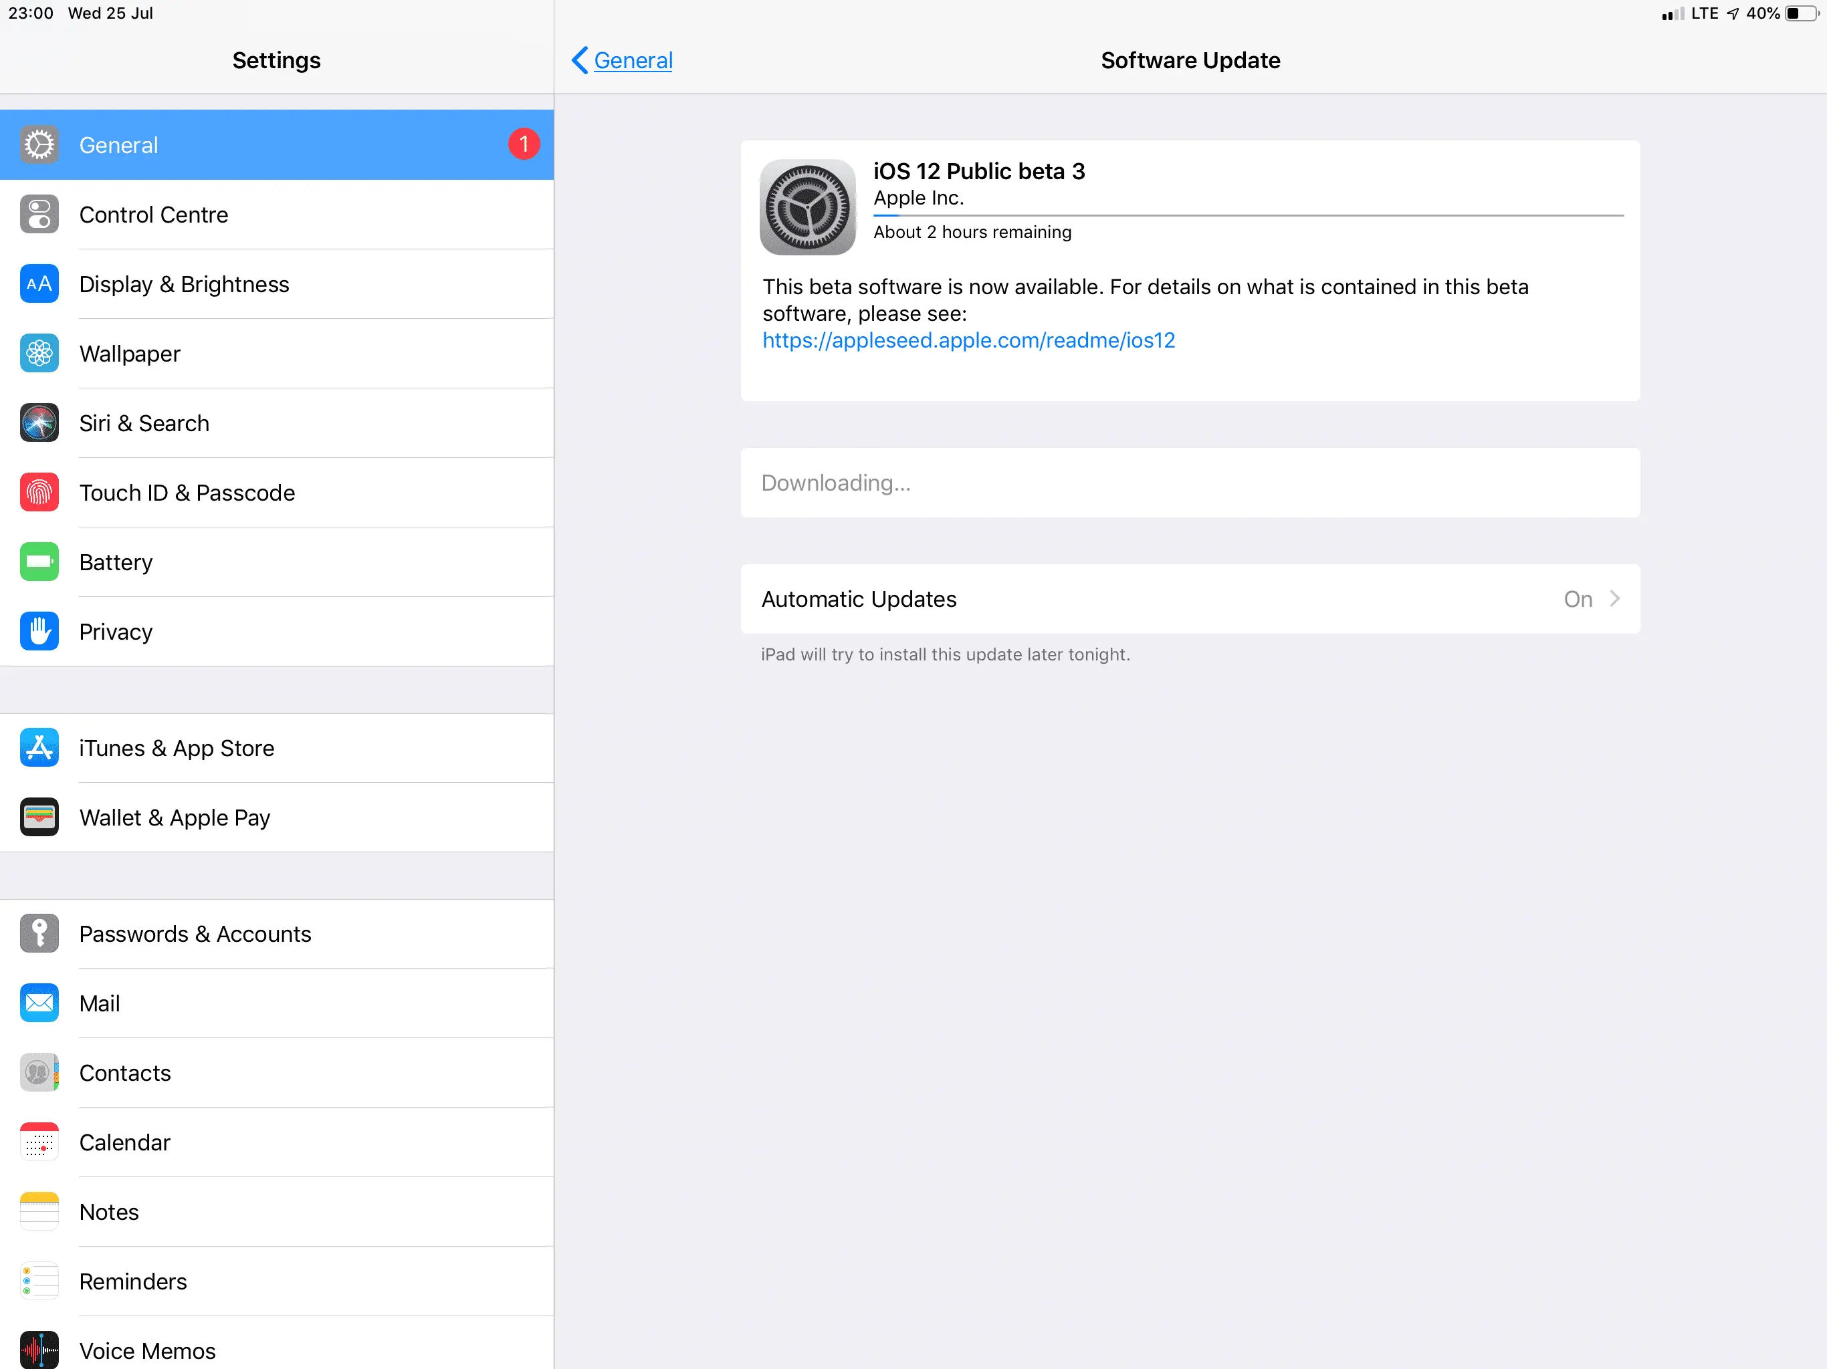Tap the Control Centre toggle icon
Image resolution: width=1827 pixels, height=1369 pixels.
[39, 215]
